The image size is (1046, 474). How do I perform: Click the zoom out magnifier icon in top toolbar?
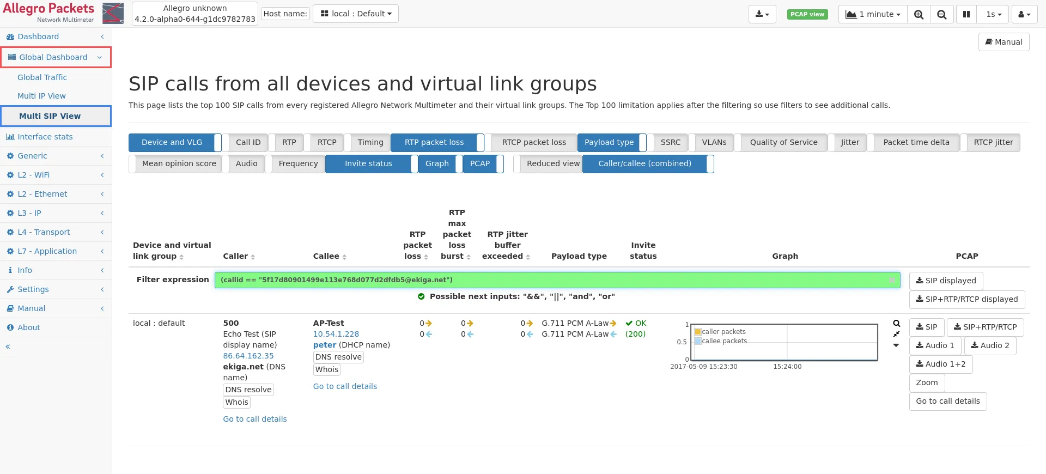click(x=941, y=15)
